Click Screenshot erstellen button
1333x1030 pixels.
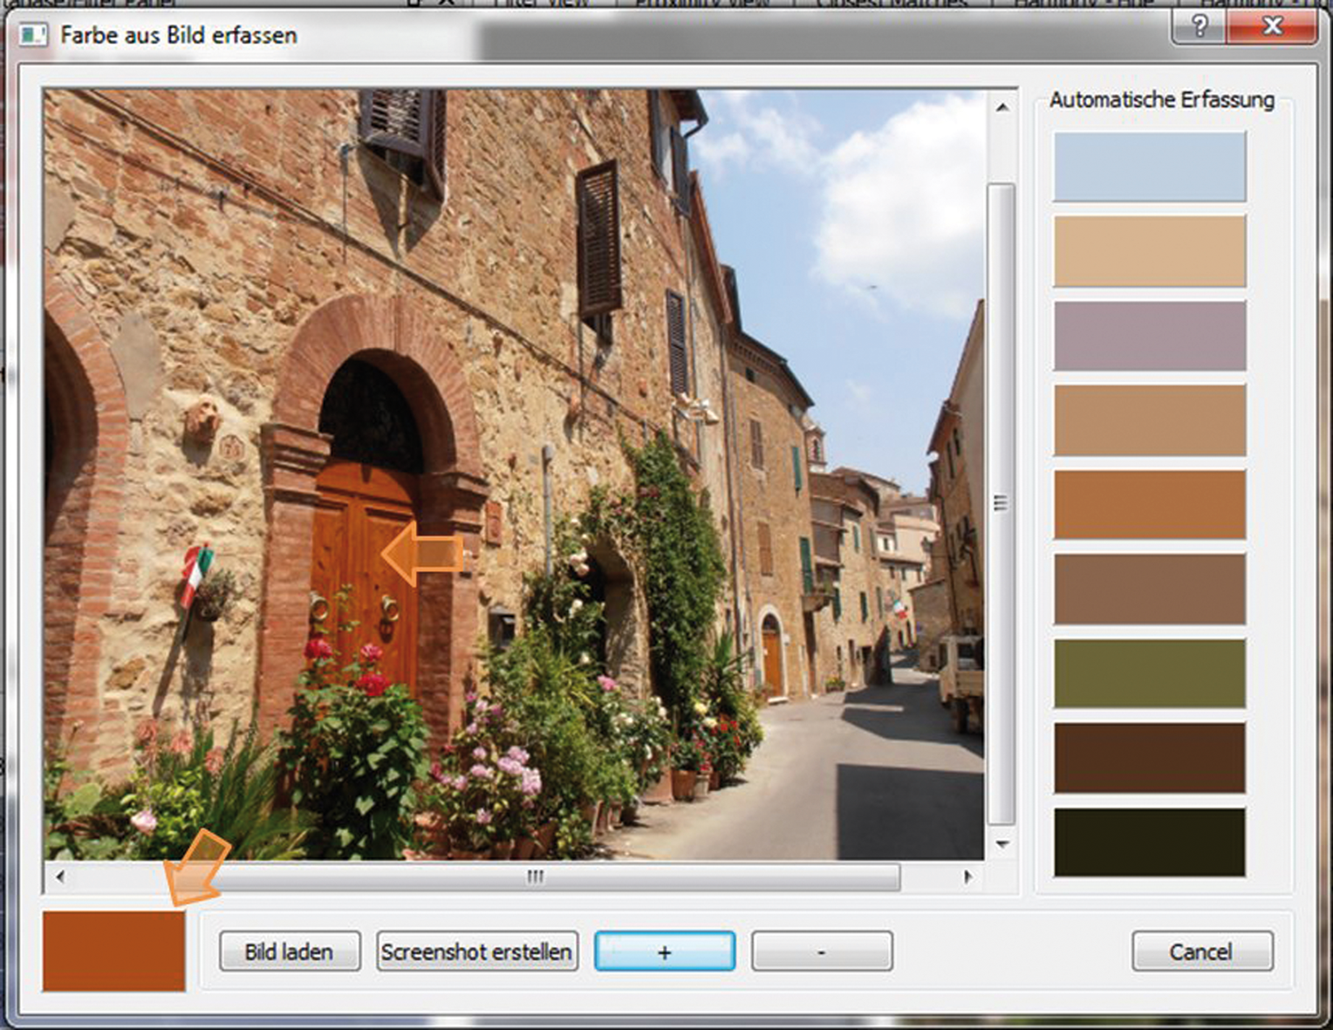(x=476, y=952)
